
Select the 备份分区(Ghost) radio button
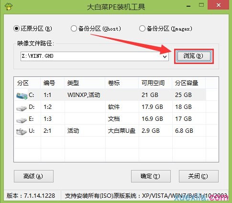click(x=74, y=29)
